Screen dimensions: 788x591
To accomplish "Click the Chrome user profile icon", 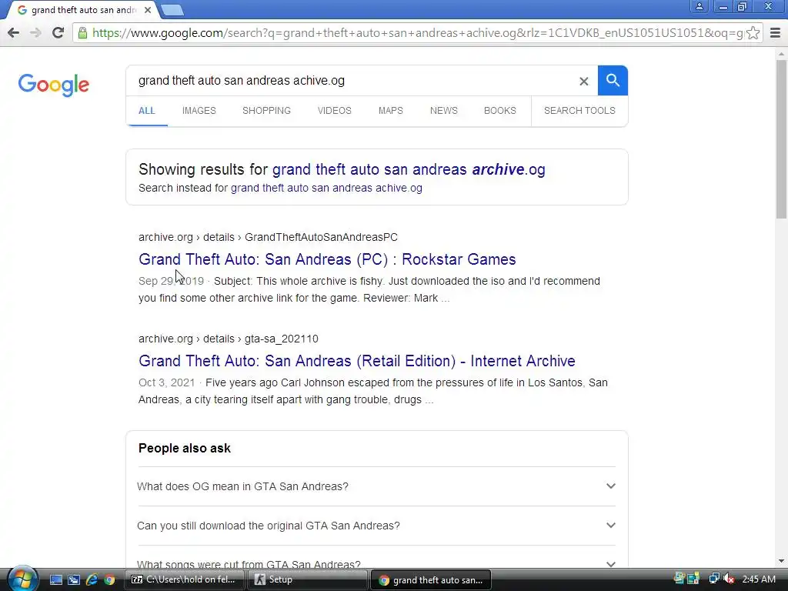I will coord(699,6).
